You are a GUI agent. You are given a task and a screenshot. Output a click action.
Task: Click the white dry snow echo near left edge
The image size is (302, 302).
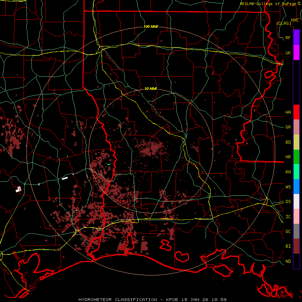point(18,189)
